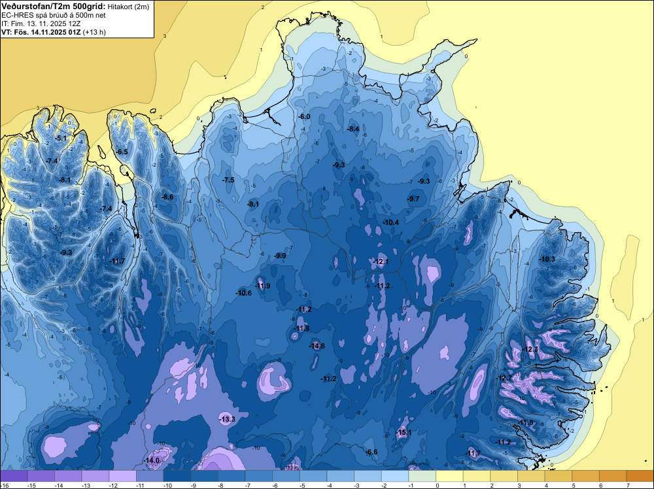This screenshot has width=654, height=489.
Task: Click the legend swatch between -11 and -10
Action: 150,476
